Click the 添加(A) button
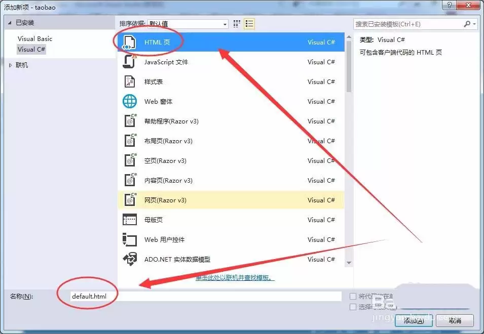The width and height of the screenshot is (484, 334). click(x=413, y=321)
